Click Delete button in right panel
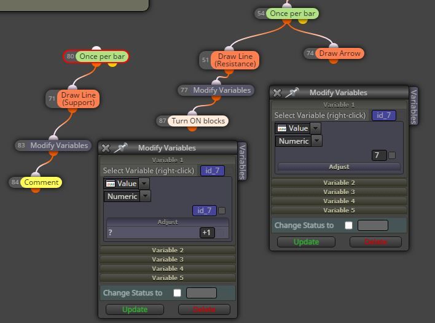 pyautogui.click(x=375, y=242)
